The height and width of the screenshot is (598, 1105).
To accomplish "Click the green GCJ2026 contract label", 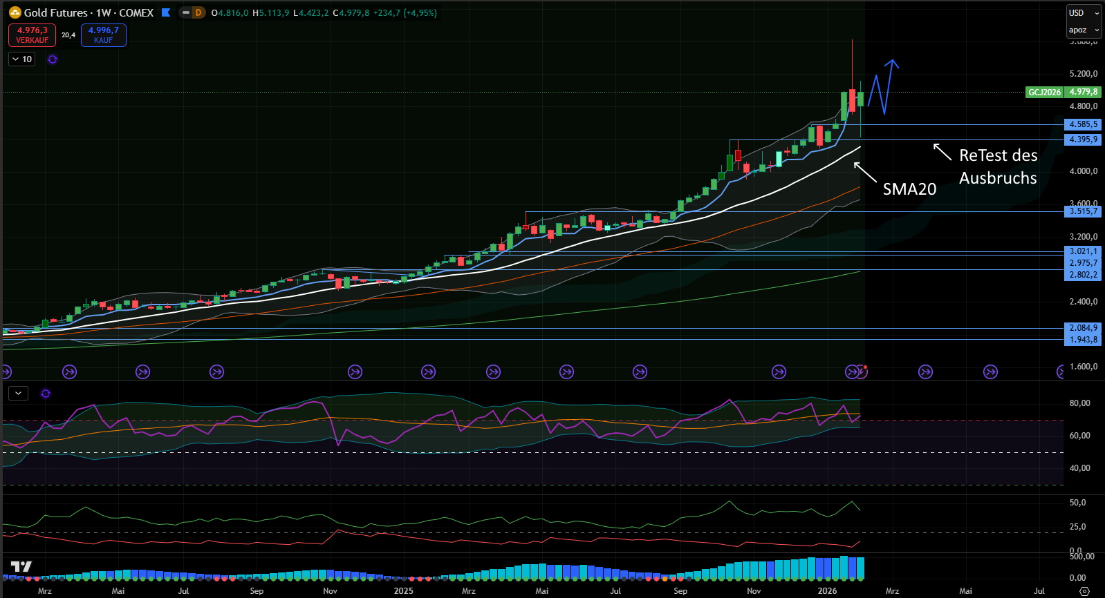I will (1044, 92).
